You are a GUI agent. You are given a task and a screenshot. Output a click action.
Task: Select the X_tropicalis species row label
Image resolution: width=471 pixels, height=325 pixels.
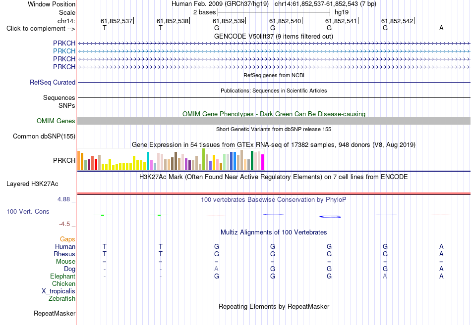point(59,291)
